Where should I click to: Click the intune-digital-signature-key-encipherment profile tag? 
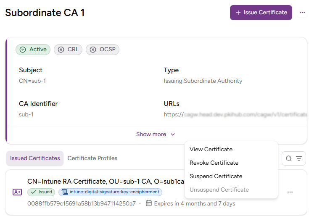(110, 192)
